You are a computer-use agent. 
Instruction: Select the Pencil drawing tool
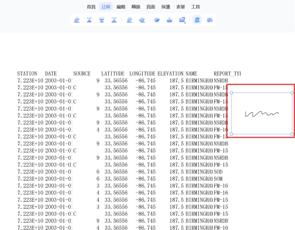pyautogui.click(x=129, y=20)
